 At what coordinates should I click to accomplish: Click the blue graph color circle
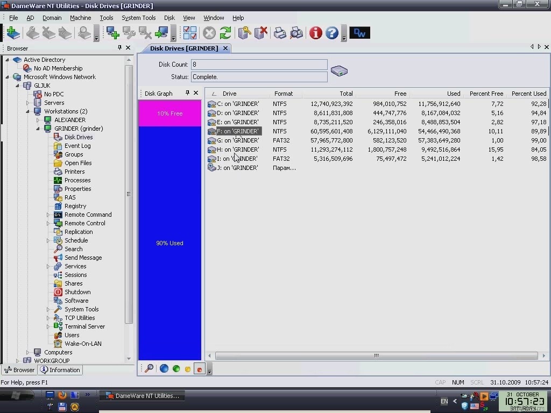164,368
